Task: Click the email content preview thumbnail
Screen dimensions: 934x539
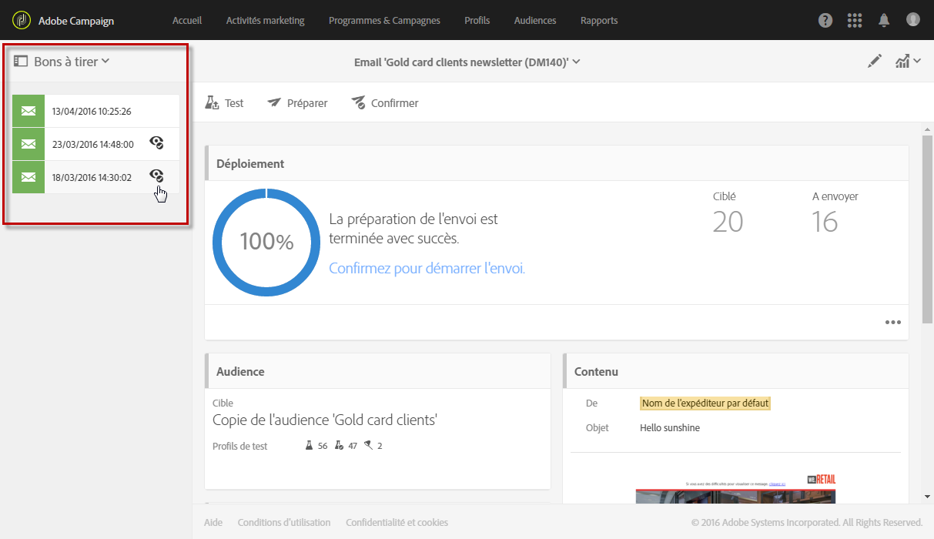Action: pyautogui.click(x=735, y=489)
